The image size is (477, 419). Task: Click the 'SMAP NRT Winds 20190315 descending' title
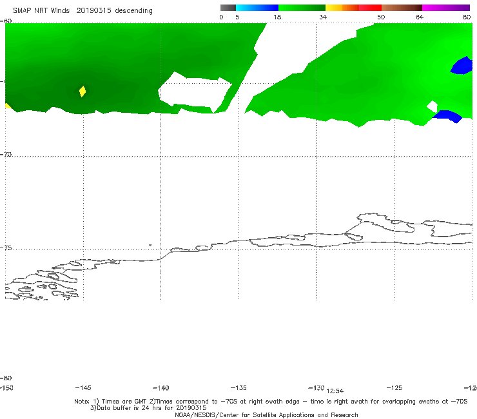(83, 11)
